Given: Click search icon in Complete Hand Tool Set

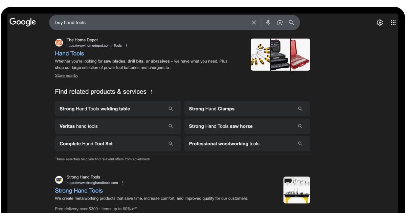Looking at the screenshot, I should [x=171, y=144].
